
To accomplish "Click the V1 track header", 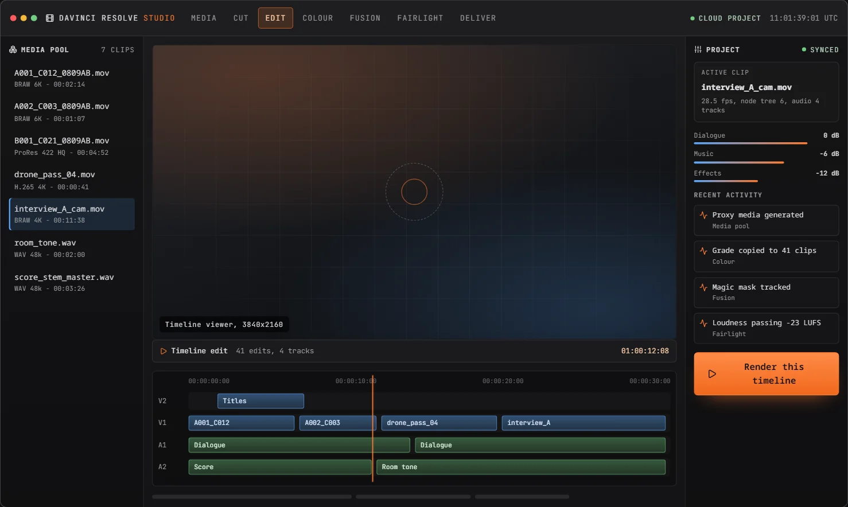I will 162,423.
